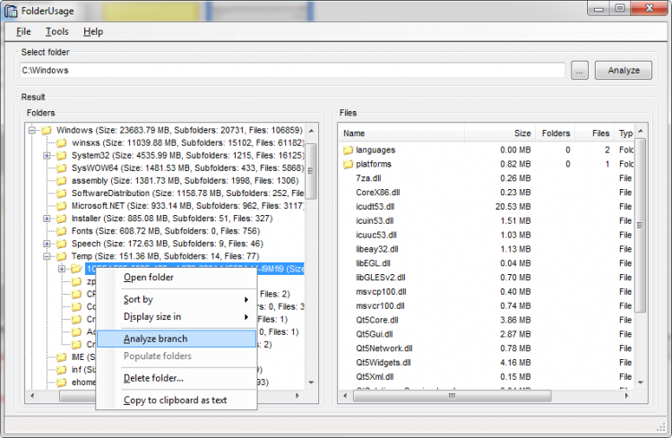Image resolution: width=672 pixels, height=438 pixels.
Task: Select the 7za.dll file row
Action: [487, 178]
